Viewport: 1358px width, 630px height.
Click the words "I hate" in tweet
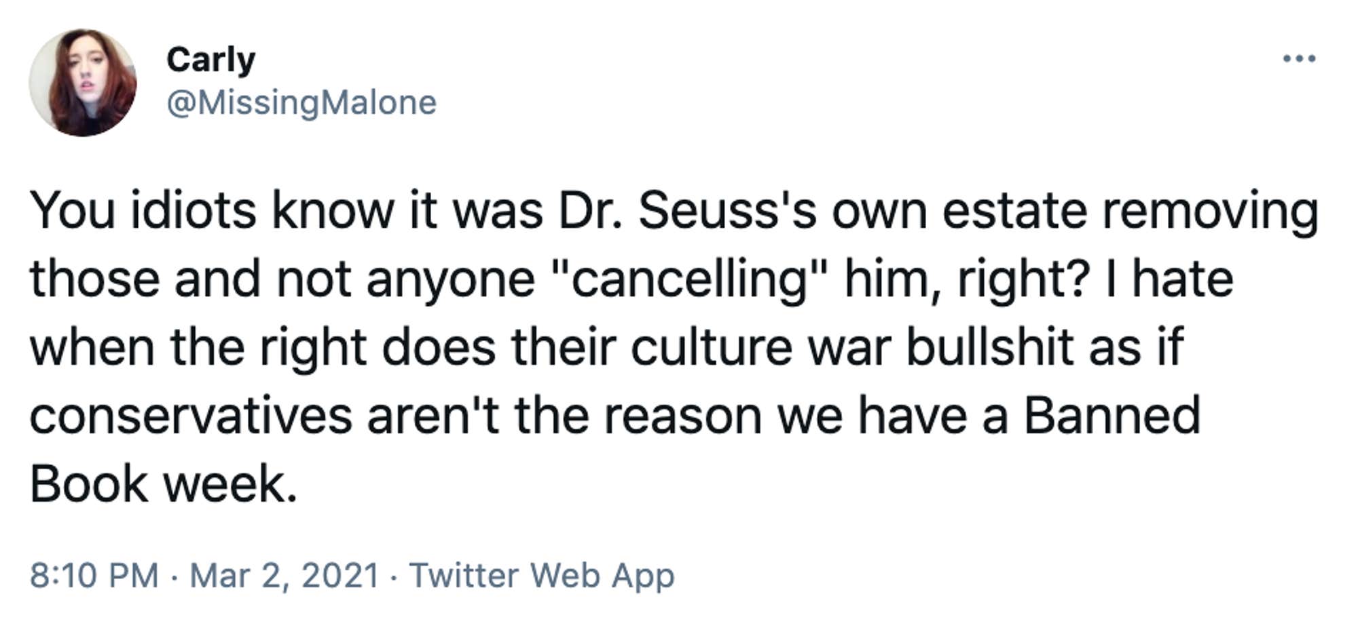coord(1169,279)
